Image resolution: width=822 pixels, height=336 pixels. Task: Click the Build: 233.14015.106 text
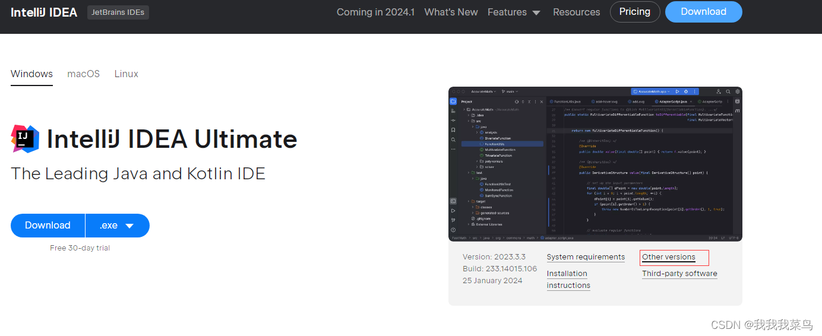pos(499,269)
